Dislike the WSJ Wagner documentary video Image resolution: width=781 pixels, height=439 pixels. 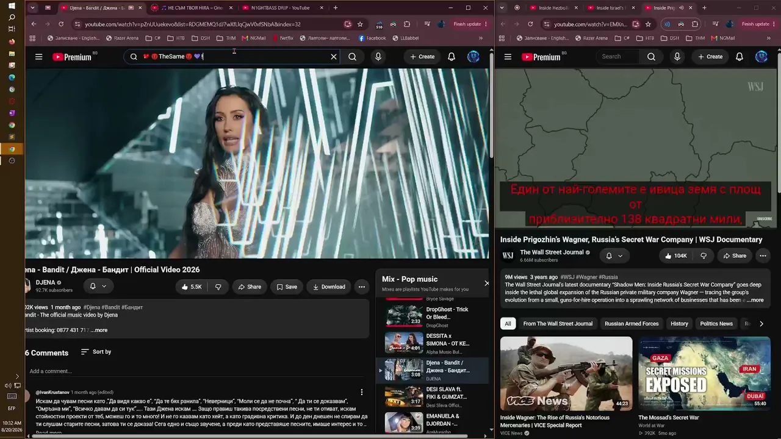[x=704, y=256]
